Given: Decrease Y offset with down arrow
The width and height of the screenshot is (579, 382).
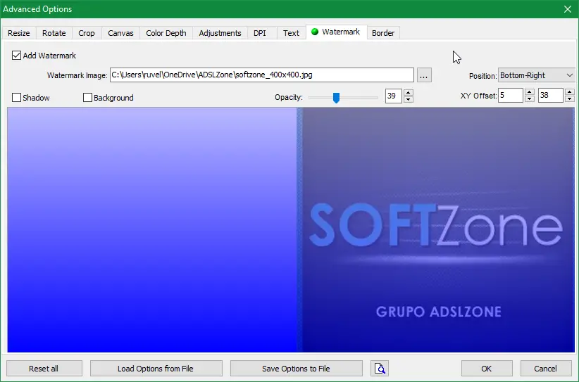Looking at the screenshot, I should tap(569, 98).
